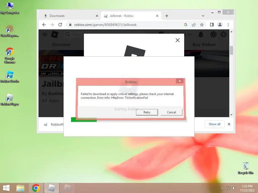Open the Roblox hamburger menu
Image resolution: width=258 pixels, height=193 pixels.
[x=45, y=34]
